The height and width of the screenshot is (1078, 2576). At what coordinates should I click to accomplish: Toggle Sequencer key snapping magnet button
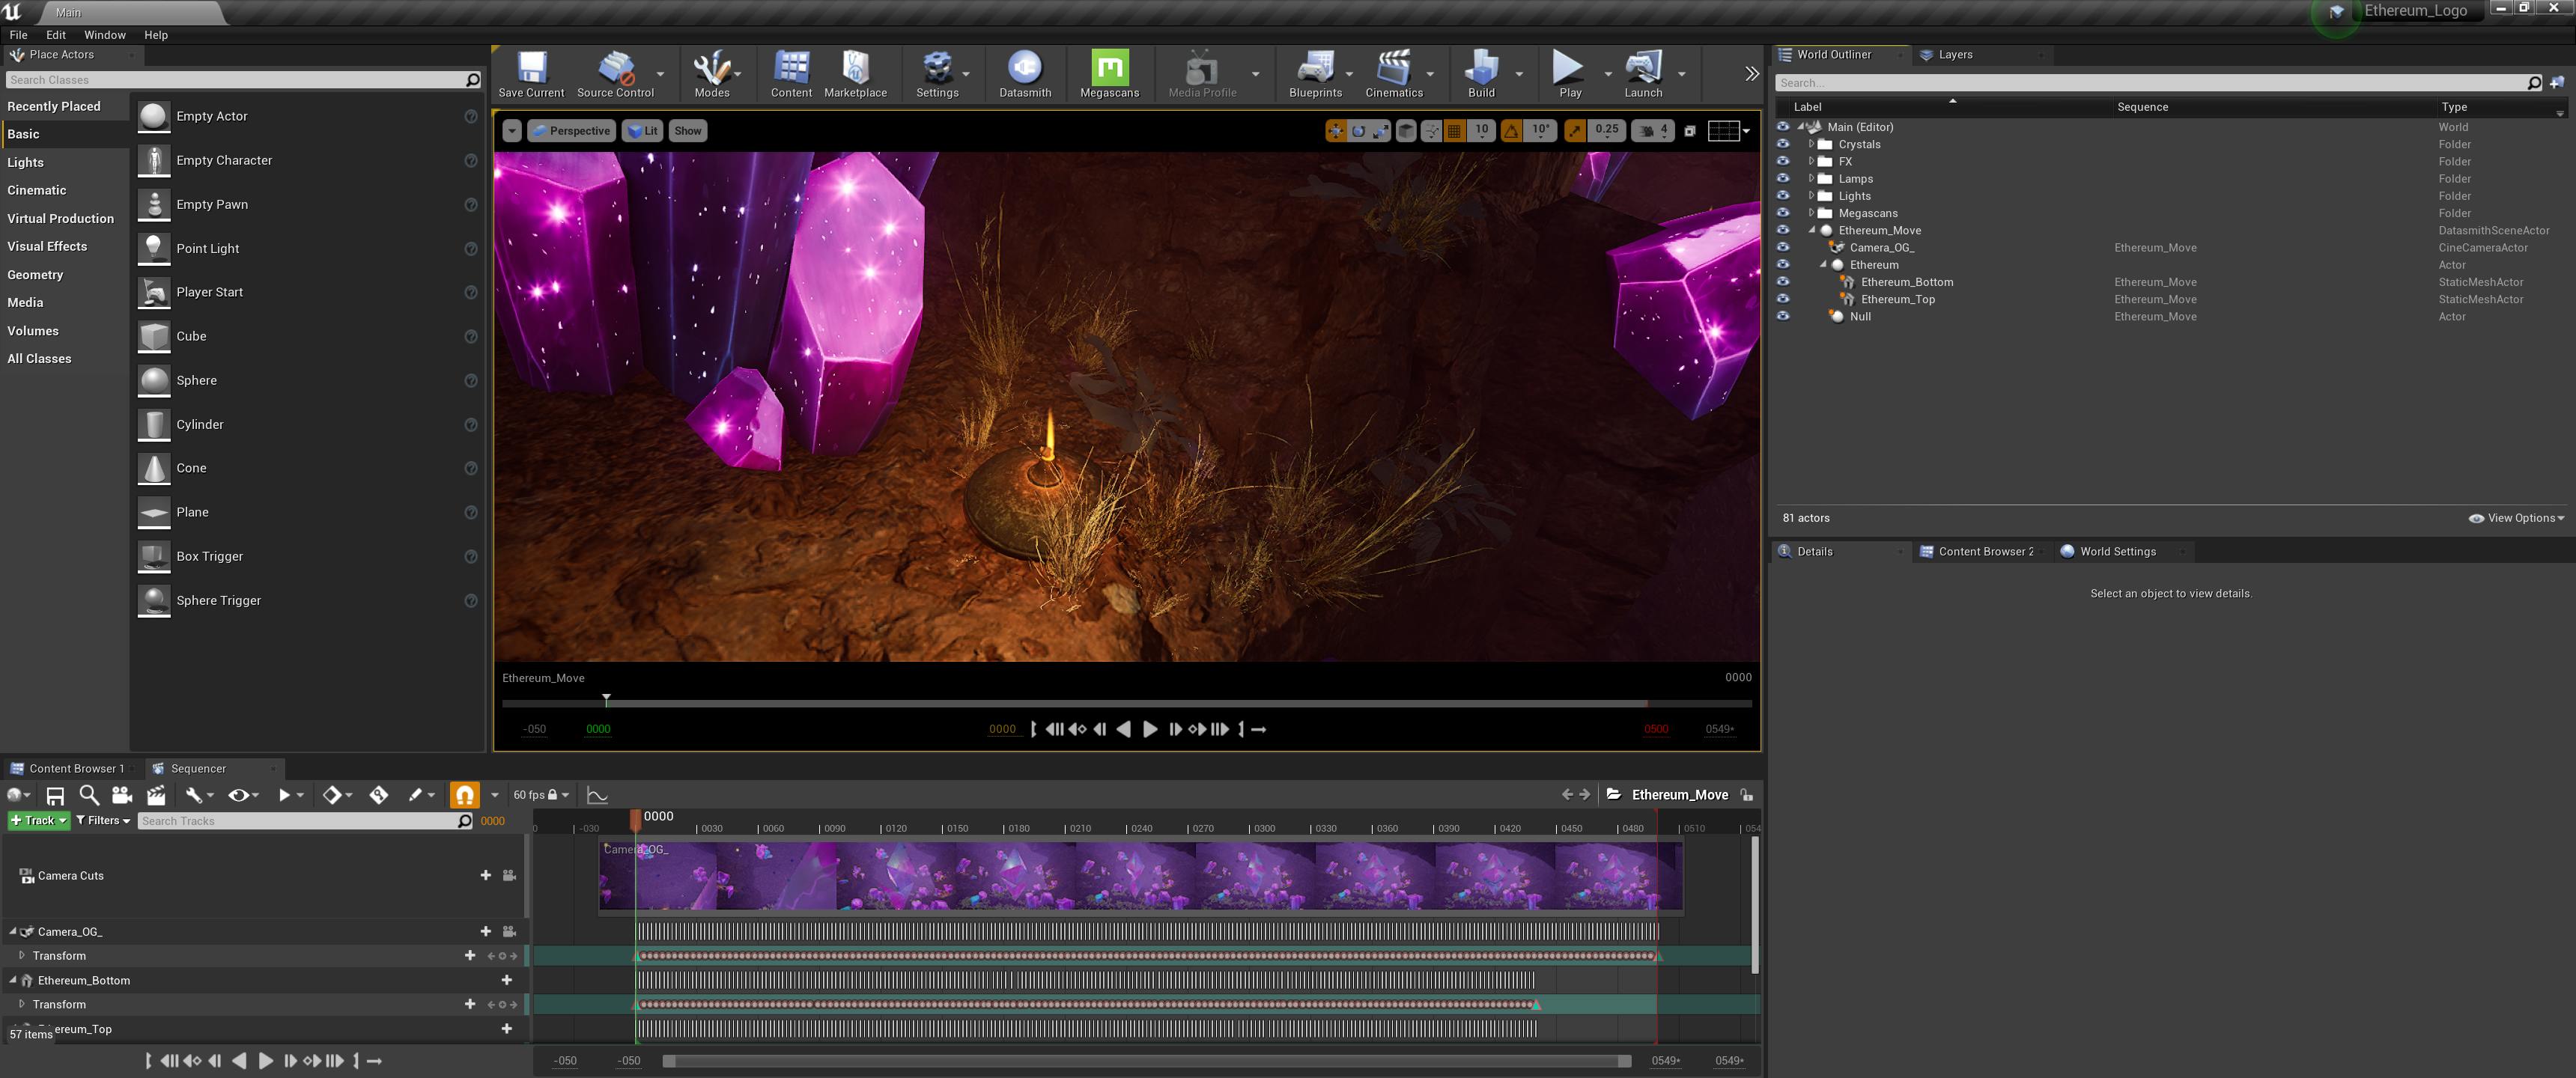(x=464, y=795)
